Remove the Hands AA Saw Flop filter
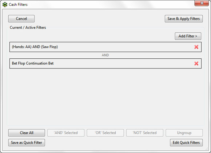This screenshot has height=153, width=211. (196, 47)
